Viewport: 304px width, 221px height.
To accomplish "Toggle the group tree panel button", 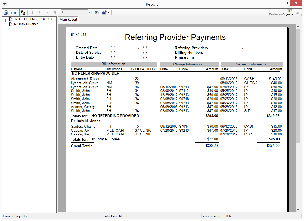I will pyautogui.click(x=23, y=12).
